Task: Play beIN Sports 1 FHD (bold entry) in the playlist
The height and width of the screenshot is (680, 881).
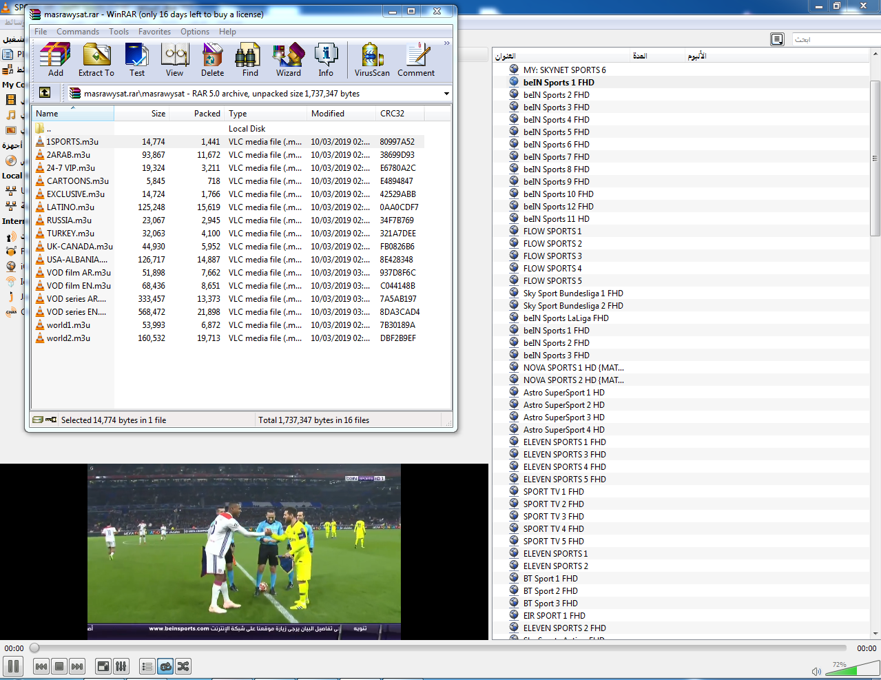Action: (x=559, y=83)
